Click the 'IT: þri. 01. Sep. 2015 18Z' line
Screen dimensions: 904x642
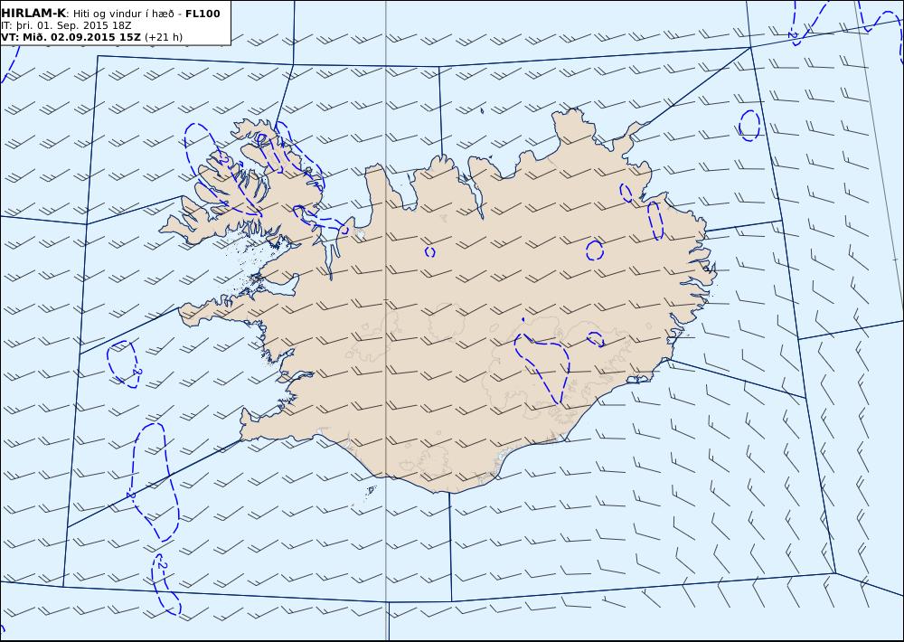coord(66,26)
